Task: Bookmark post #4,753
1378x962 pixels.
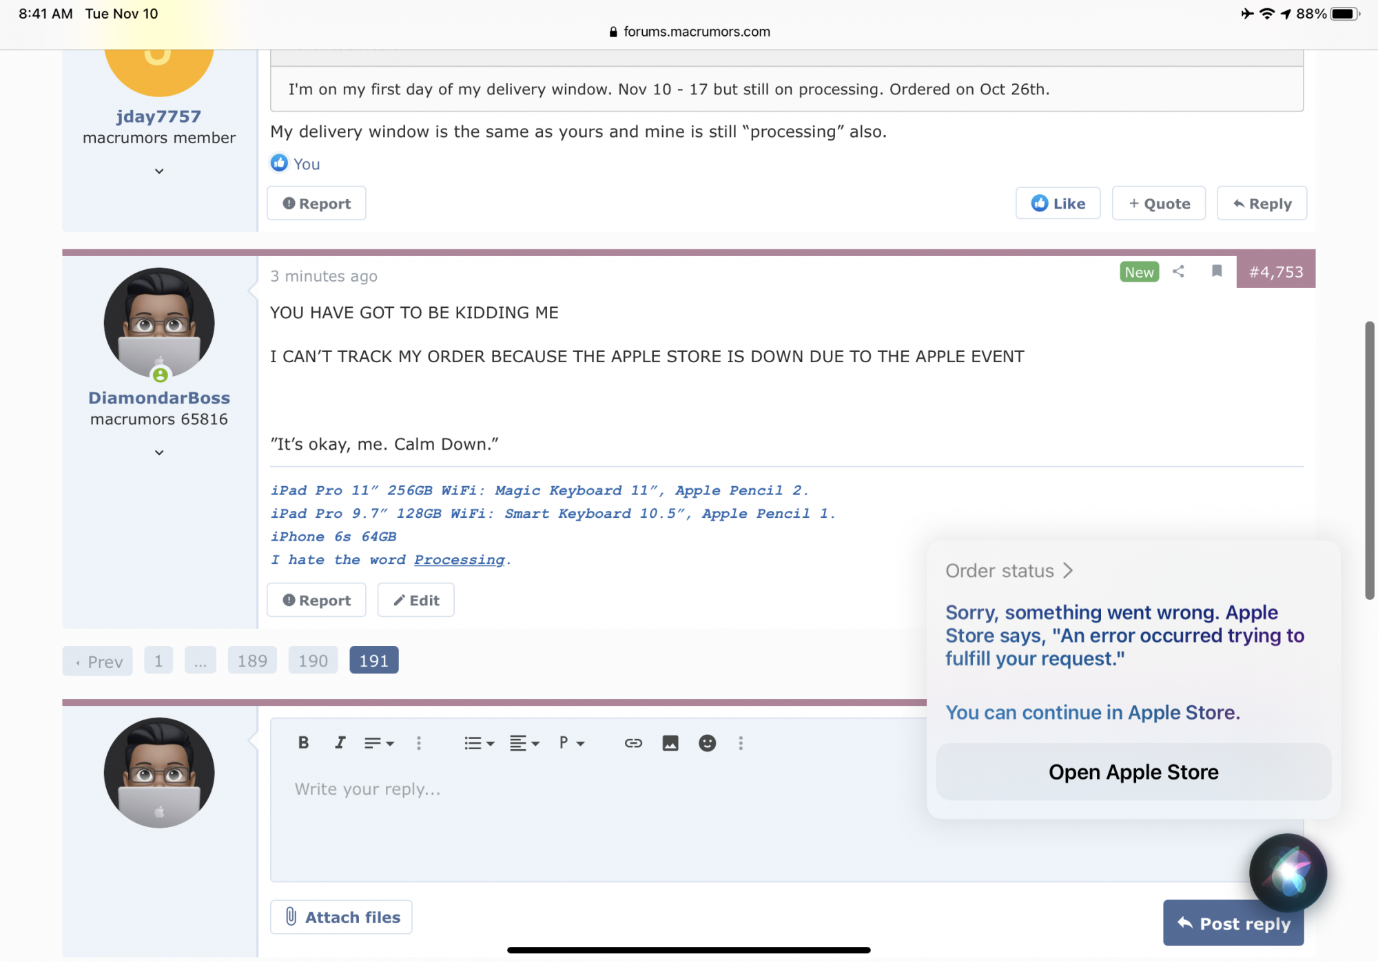Action: click(x=1217, y=271)
